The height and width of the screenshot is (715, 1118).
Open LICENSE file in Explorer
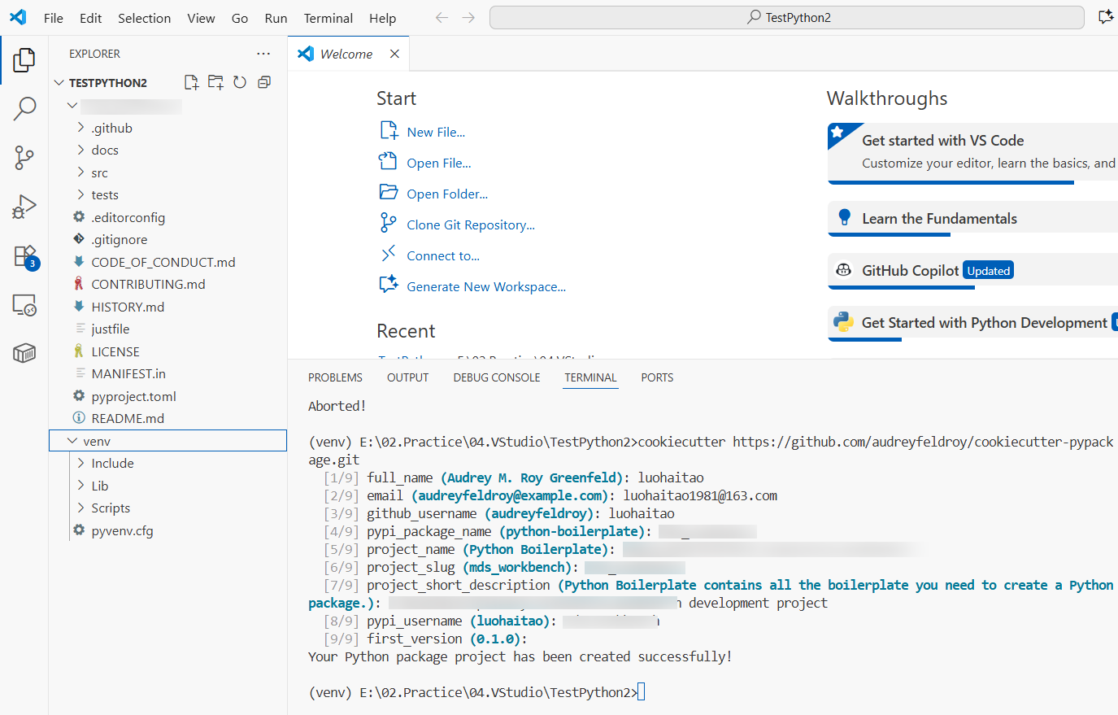(x=168, y=351)
